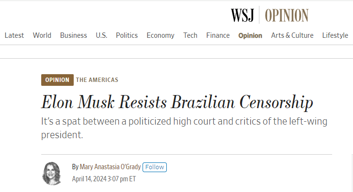Open Mary Anastasia O'Grady's author page
This screenshot has width=353, height=192.
click(x=110, y=167)
